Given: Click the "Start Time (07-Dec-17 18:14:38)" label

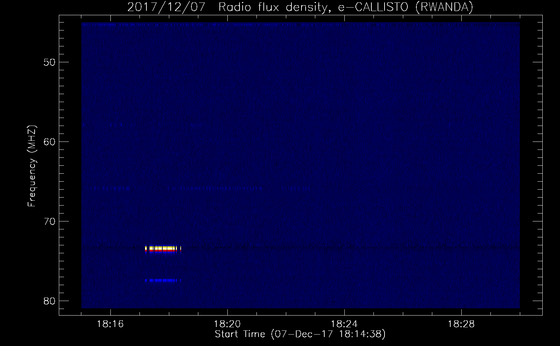Looking at the screenshot, I should pos(300,334).
